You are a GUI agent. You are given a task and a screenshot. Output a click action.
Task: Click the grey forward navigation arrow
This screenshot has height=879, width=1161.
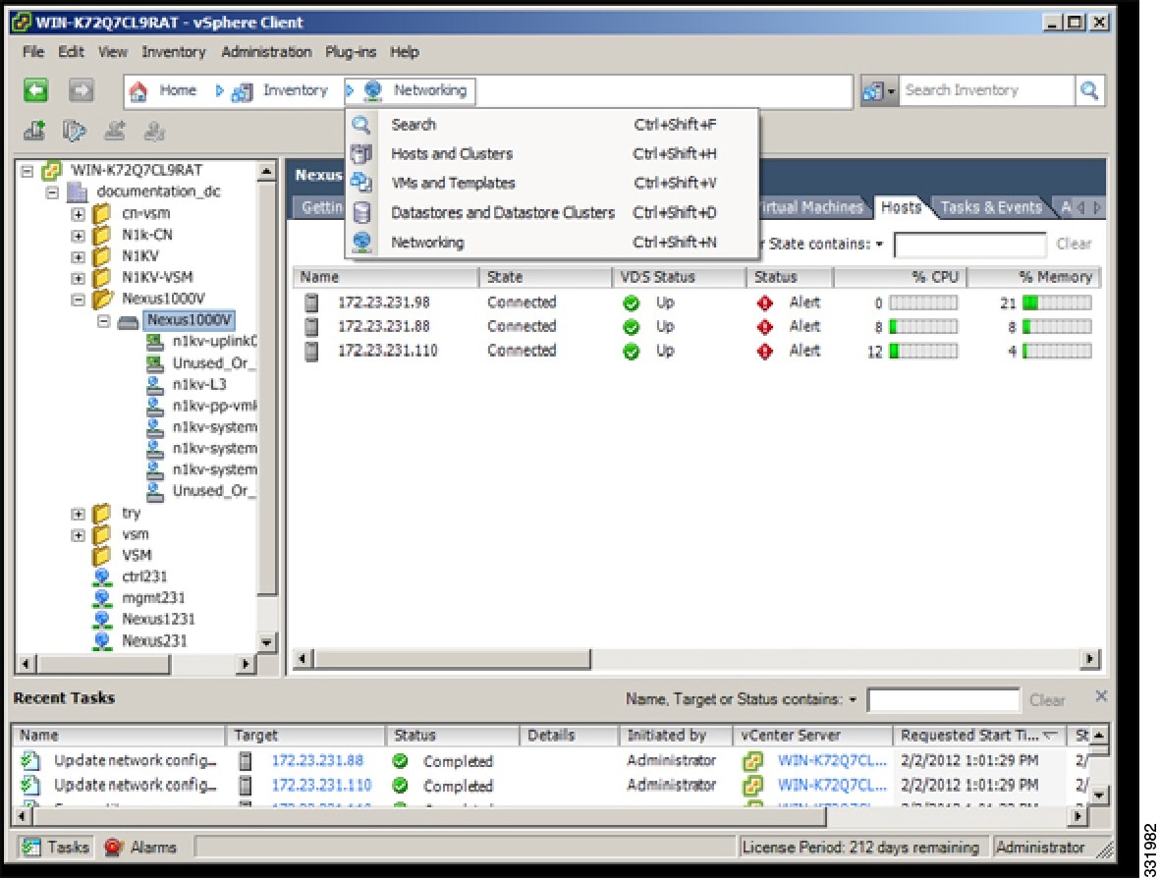coord(81,90)
